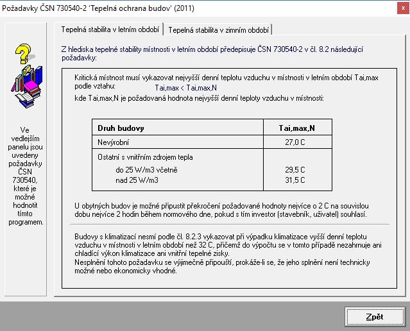The height and width of the screenshot is (331, 410).
Task: Click 'do 25 W/m3 včetně' entry
Action: pyautogui.click(x=146, y=170)
